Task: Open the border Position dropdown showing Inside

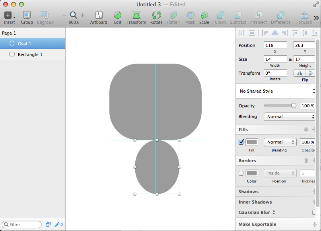Action: (x=280, y=173)
